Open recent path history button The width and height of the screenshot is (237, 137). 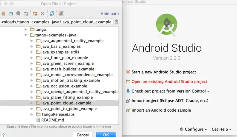point(116,22)
